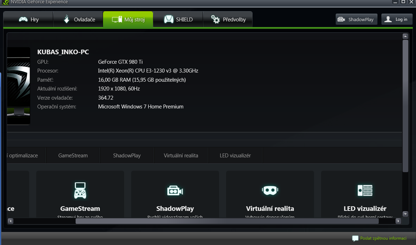This screenshot has height=245, width=416.
Task: Click the KUBAS_INKO-PC computer name
Action: tap(63, 52)
